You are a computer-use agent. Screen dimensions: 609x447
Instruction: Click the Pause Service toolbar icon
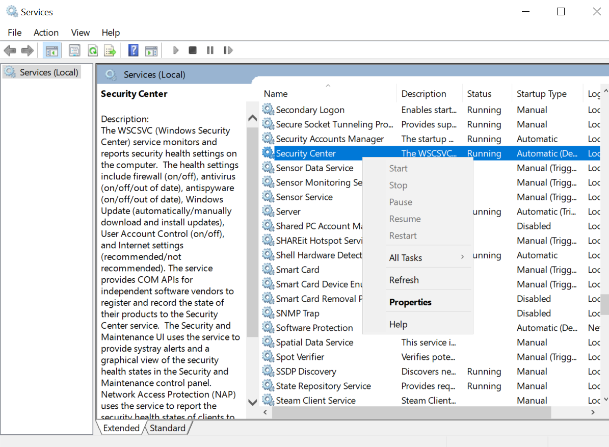210,50
